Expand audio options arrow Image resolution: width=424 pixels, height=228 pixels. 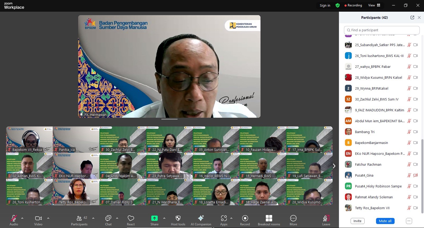[x=22, y=218]
